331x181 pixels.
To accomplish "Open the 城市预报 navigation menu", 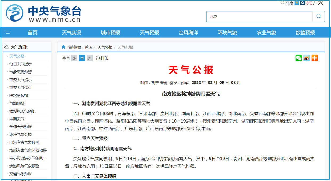I will pos(111,32).
